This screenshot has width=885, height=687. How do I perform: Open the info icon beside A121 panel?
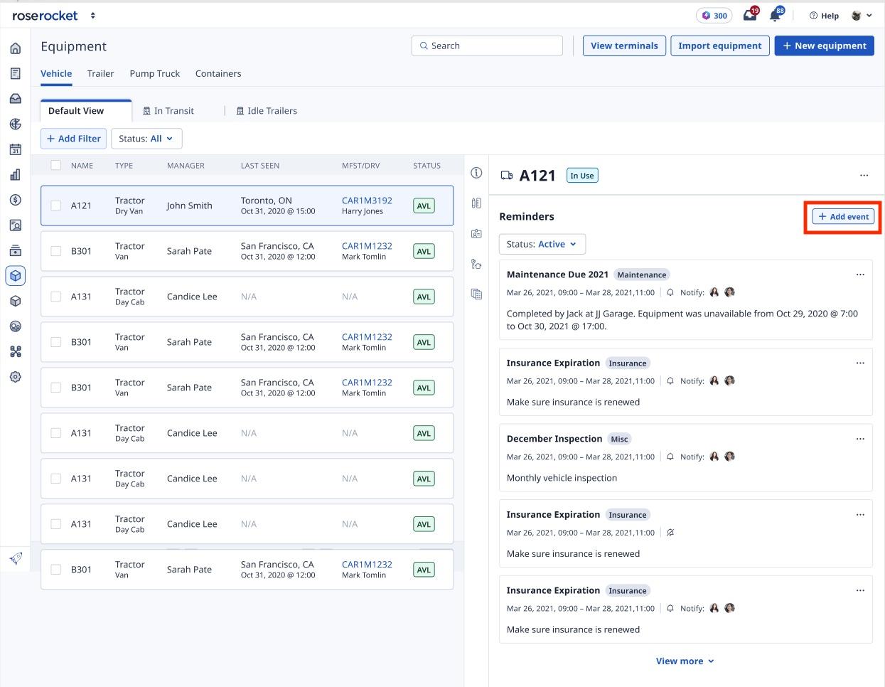[x=476, y=173]
